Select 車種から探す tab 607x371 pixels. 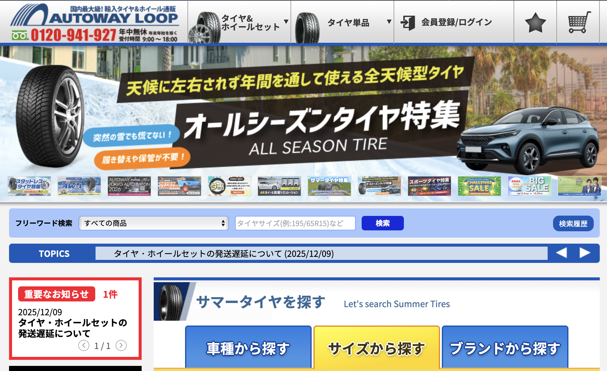(x=248, y=348)
